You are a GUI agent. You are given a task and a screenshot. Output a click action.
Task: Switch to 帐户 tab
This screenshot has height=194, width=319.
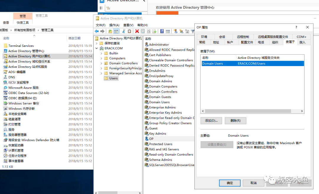click(230, 42)
